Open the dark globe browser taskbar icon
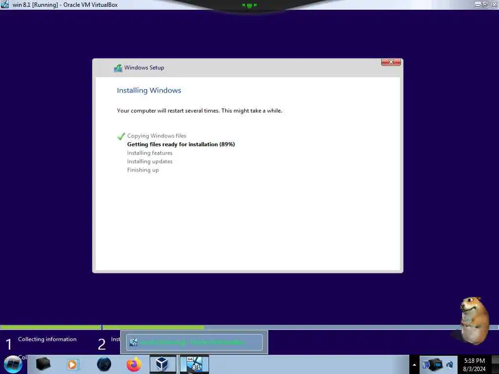 click(104, 364)
